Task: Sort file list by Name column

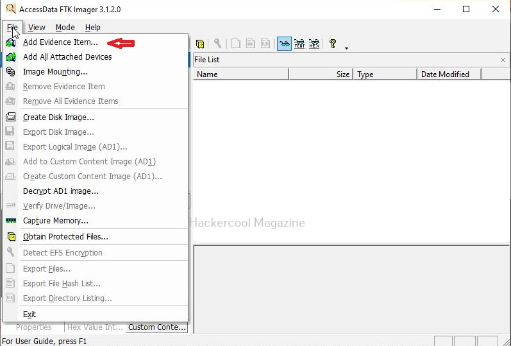Action: point(240,74)
